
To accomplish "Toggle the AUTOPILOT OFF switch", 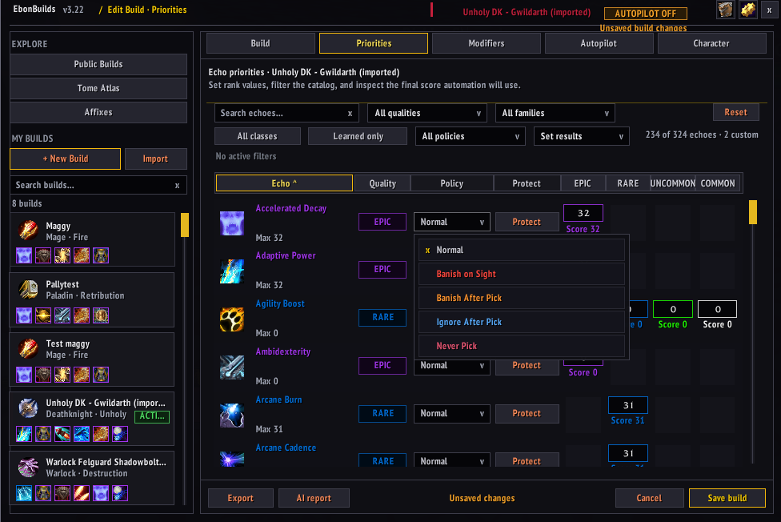I will (646, 14).
